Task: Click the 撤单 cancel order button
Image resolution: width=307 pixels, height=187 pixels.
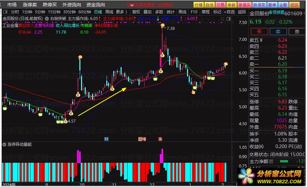Action: (x=272, y=5)
